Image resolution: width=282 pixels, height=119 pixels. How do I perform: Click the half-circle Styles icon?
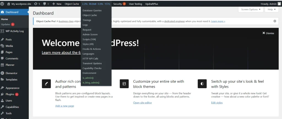coord(202,84)
